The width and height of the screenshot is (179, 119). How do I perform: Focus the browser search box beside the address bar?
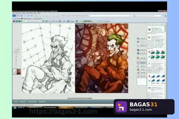click(148, 16)
